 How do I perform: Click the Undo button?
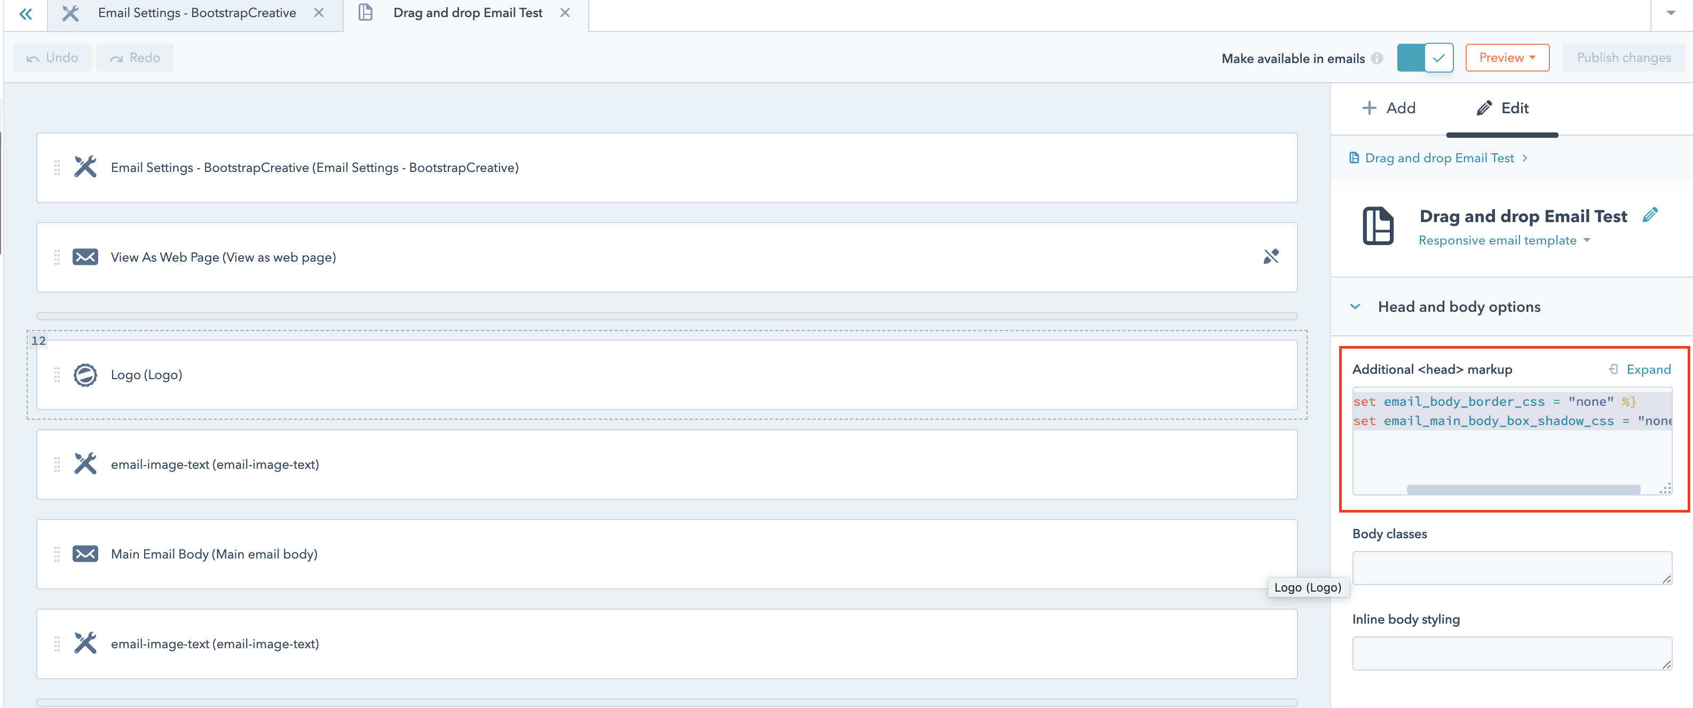click(52, 58)
